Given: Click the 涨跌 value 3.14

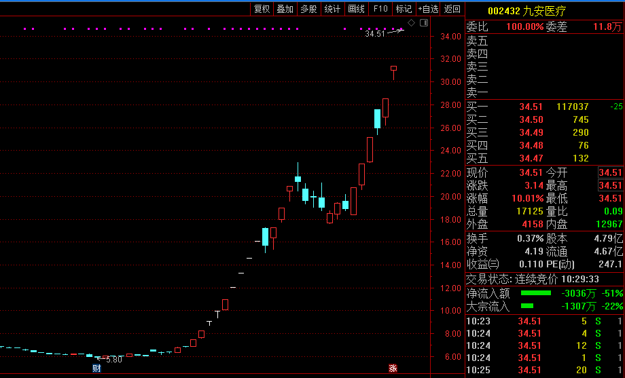Looking at the screenshot, I should [x=534, y=186].
